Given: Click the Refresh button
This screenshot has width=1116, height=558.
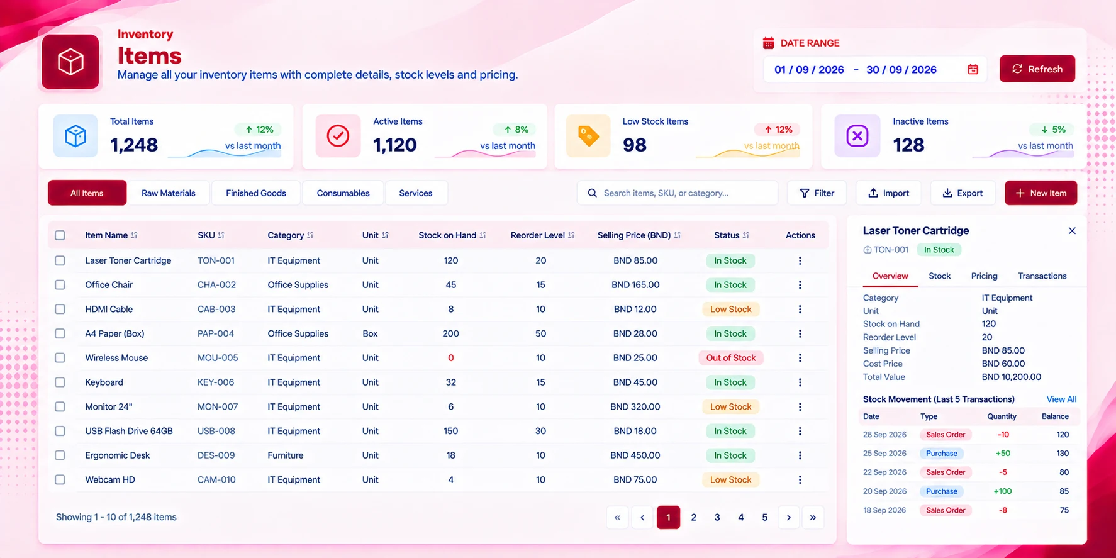Looking at the screenshot, I should (x=1037, y=69).
